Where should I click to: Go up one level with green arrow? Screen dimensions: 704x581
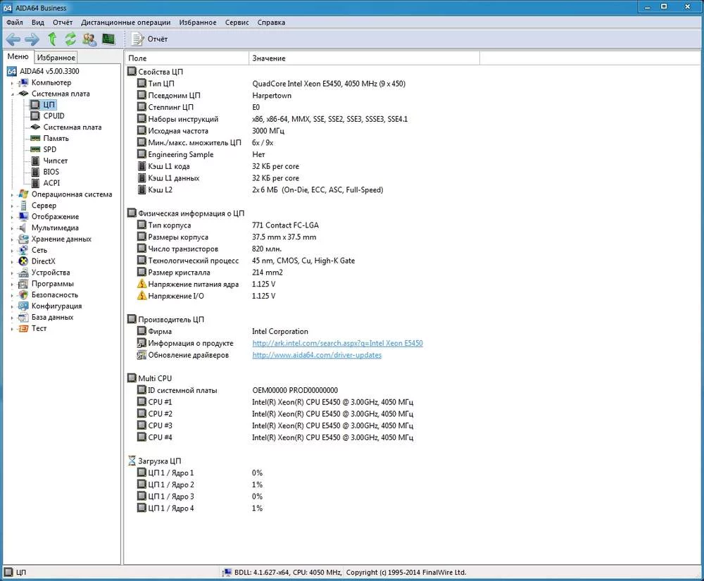51,39
